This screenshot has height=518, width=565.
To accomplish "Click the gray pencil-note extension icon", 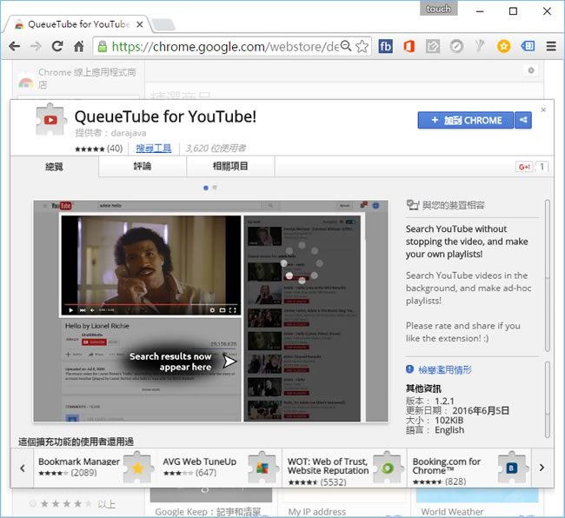I will (x=432, y=46).
